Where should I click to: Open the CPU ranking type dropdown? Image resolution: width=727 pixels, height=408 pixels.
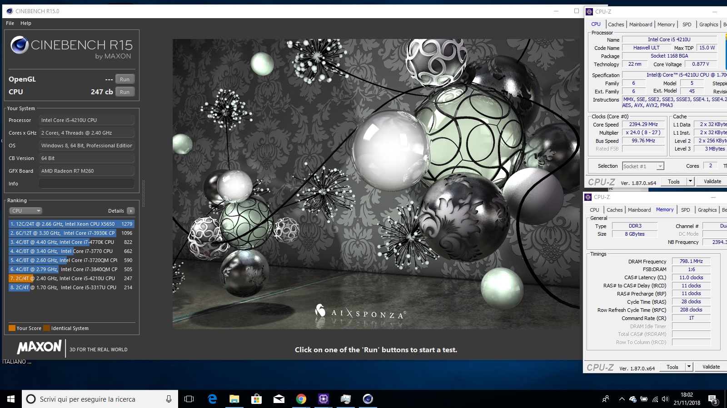(x=26, y=211)
